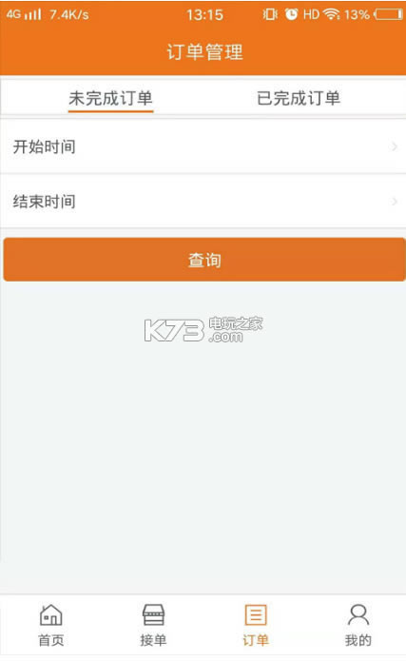The height and width of the screenshot is (661, 406).
Task: Tap the 订单管理 page title
Action: coord(204,52)
